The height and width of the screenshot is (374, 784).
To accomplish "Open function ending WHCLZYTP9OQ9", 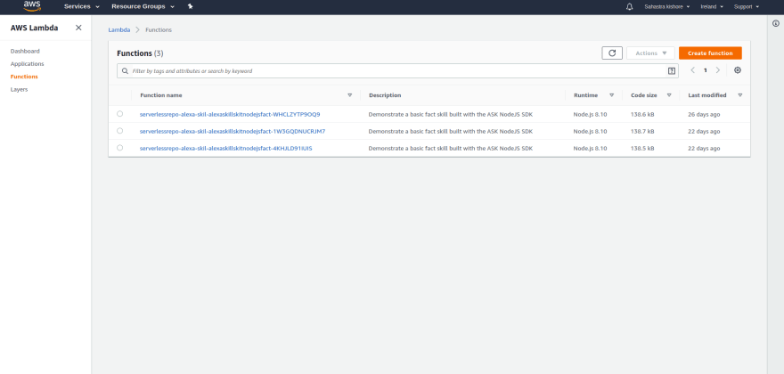I will [230, 115].
